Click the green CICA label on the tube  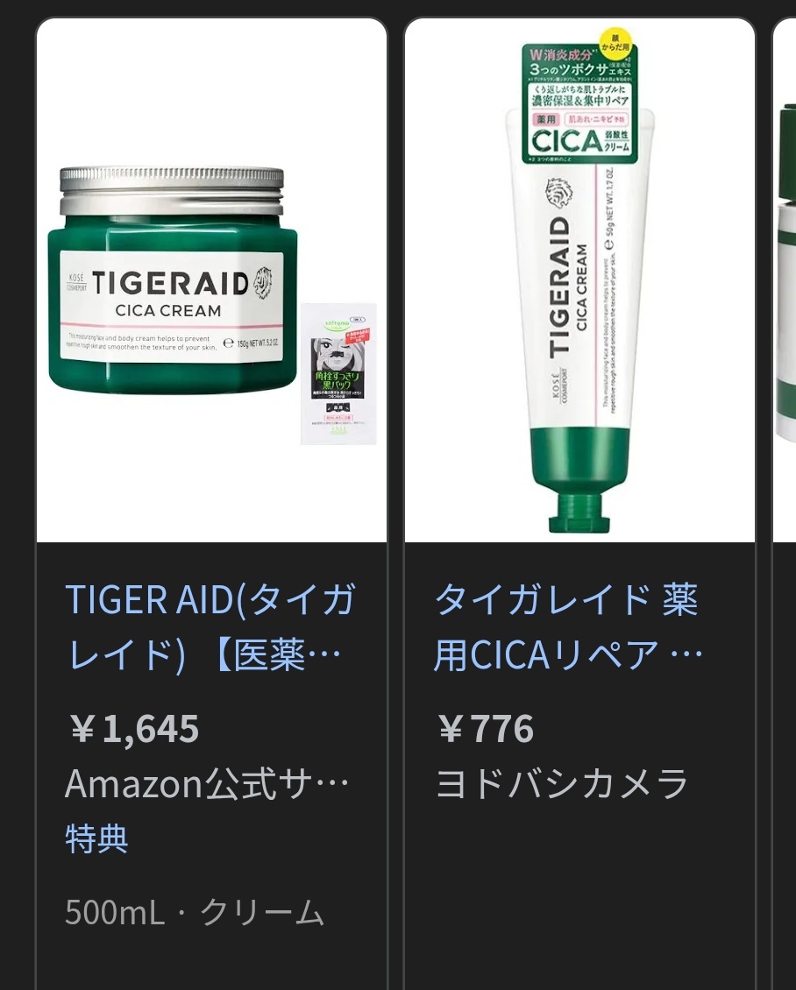tap(580, 104)
